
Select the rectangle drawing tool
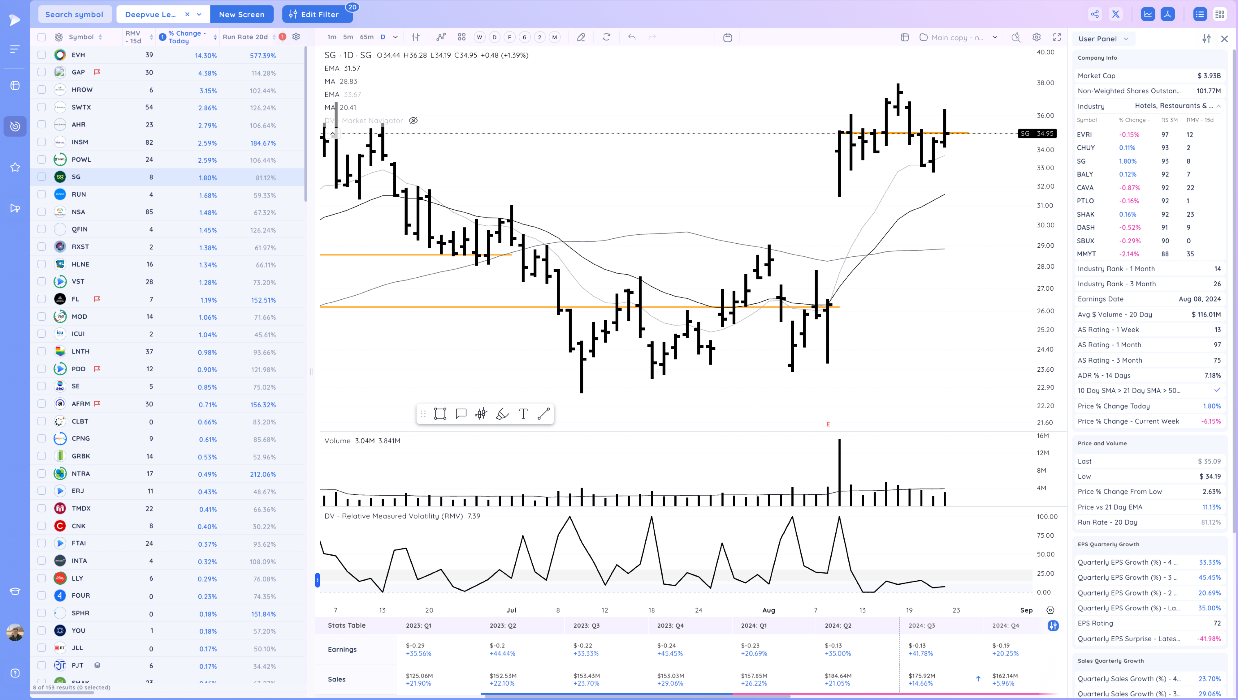[x=440, y=414]
